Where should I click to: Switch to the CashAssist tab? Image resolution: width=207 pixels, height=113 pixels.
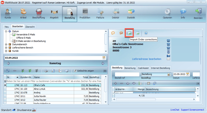click(143, 68)
